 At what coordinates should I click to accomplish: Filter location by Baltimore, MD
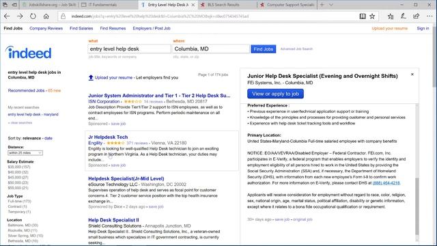[23, 225]
